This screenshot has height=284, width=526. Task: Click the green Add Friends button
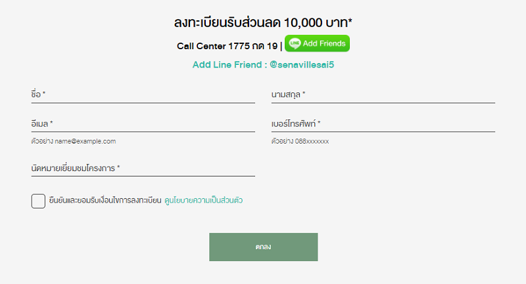point(317,43)
